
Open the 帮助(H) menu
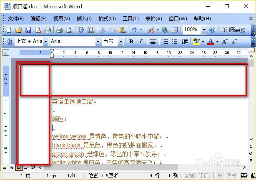click(x=202, y=19)
